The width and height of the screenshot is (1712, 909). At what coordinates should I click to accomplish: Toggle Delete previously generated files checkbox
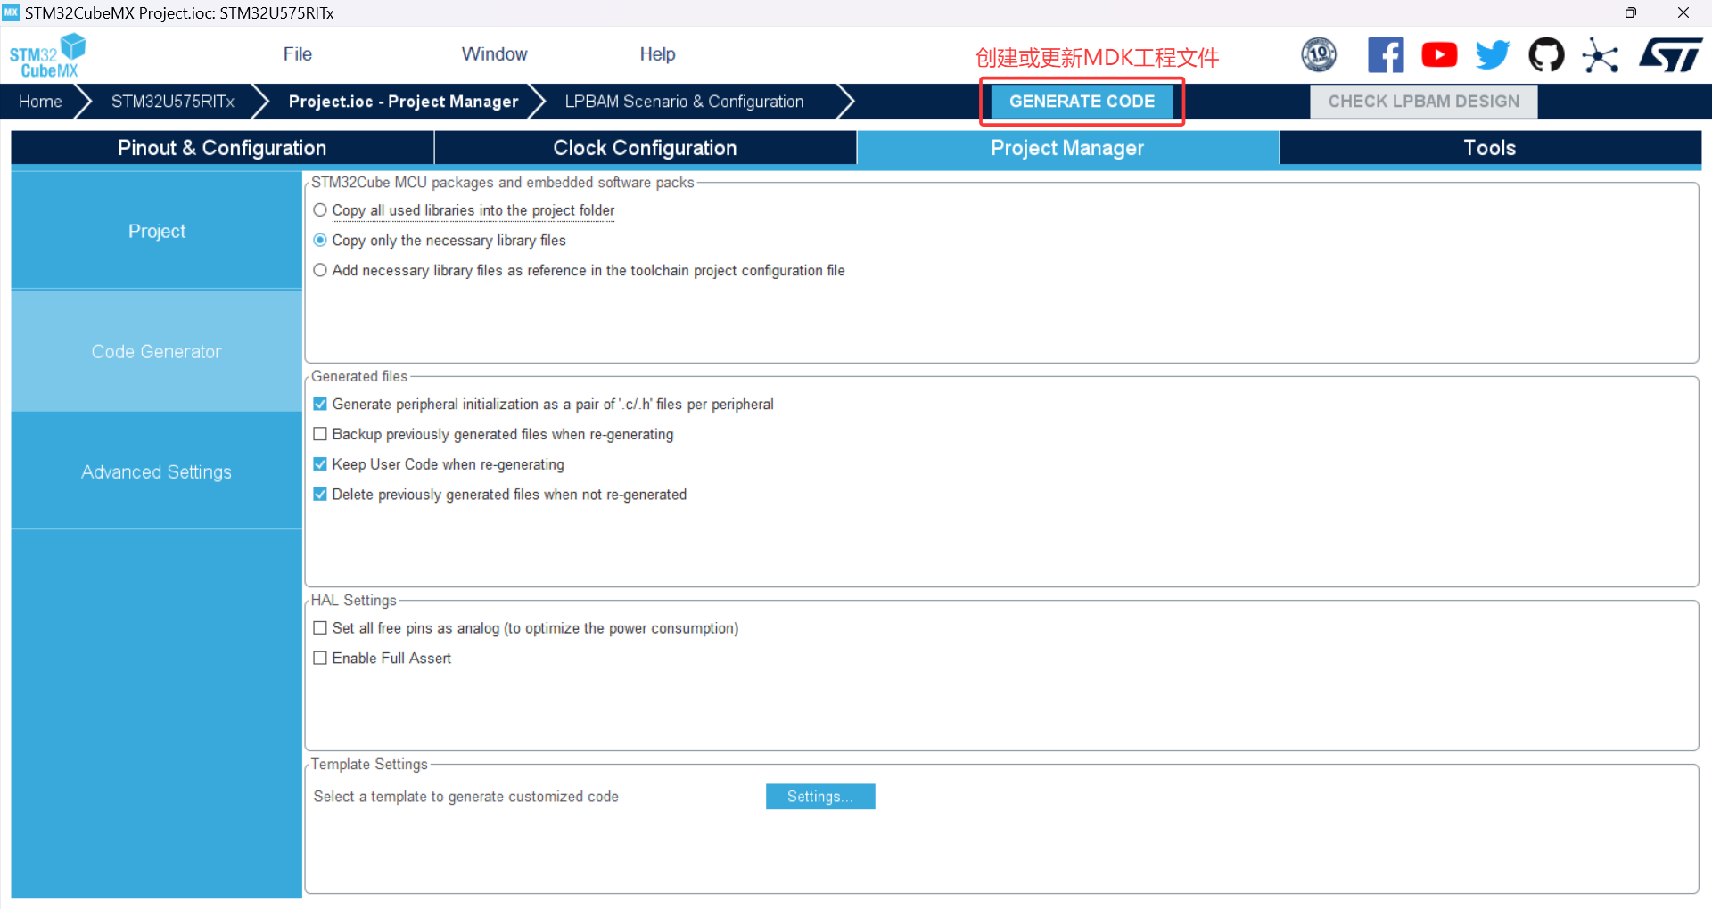320,494
